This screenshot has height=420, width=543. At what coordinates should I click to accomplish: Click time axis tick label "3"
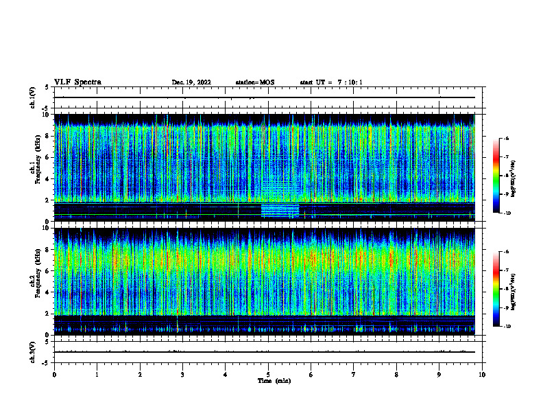point(182,375)
